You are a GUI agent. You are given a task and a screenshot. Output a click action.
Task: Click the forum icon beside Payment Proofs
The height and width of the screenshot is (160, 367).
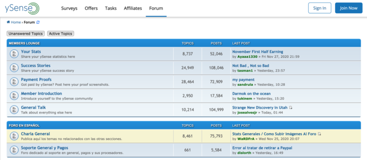[x=14, y=82]
